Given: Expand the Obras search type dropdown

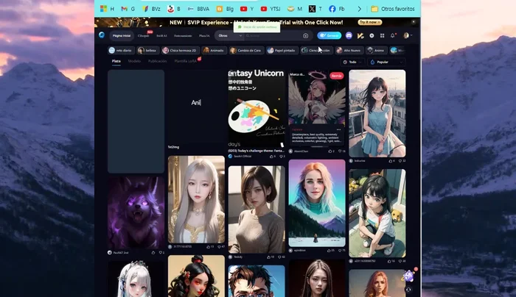Looking at the screenshot, I should 226,35.
